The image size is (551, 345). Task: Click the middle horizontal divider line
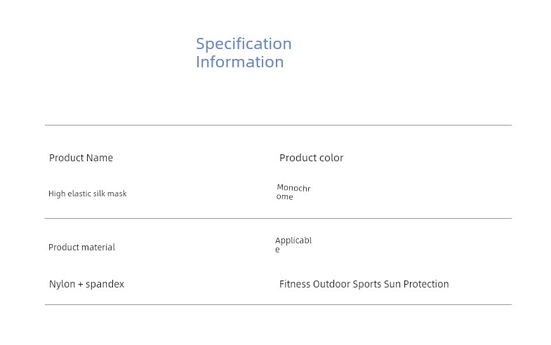point(278,219)
